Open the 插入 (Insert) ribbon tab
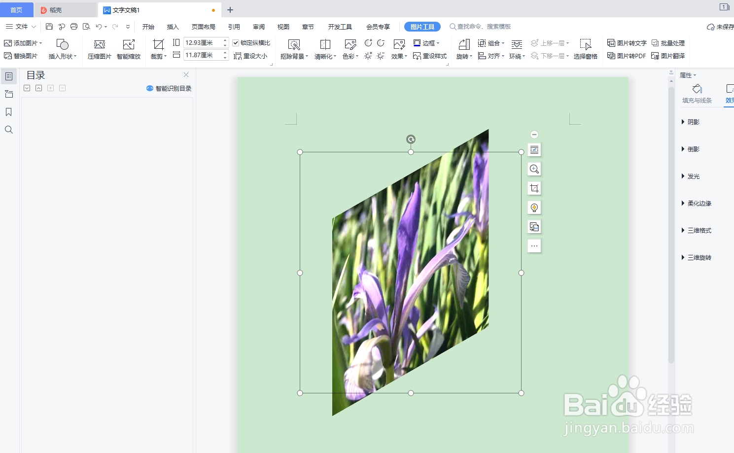Image resolution: width=734 pixels, height=453 pixels. pyautogui.click(x=173, y=27)
